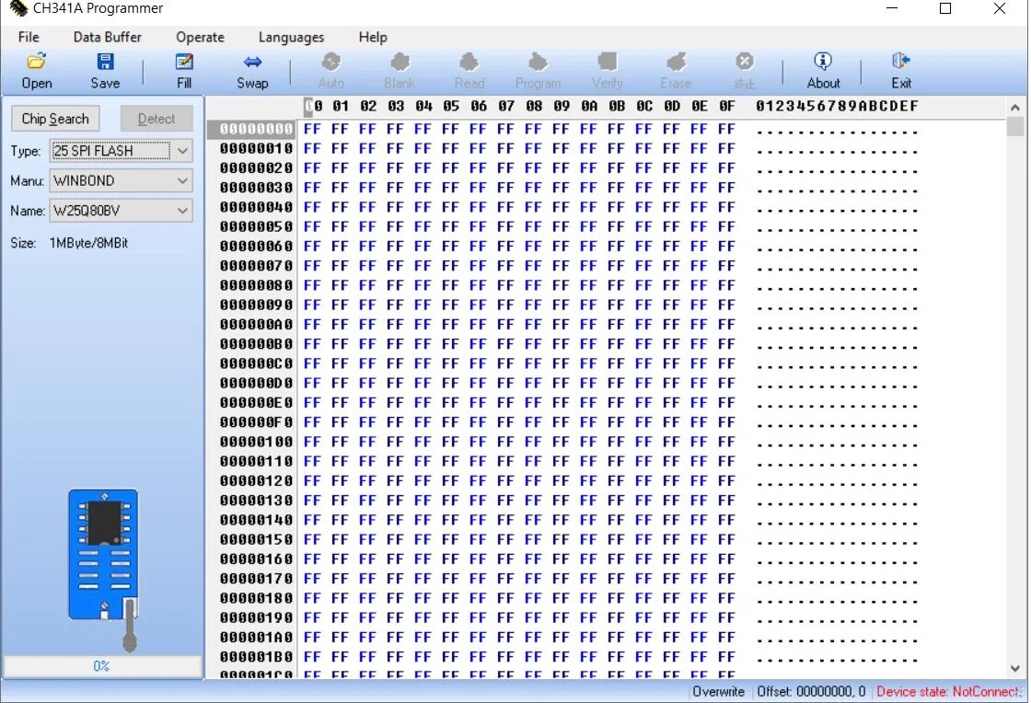Select address row 000001B0

coord(257,656)
